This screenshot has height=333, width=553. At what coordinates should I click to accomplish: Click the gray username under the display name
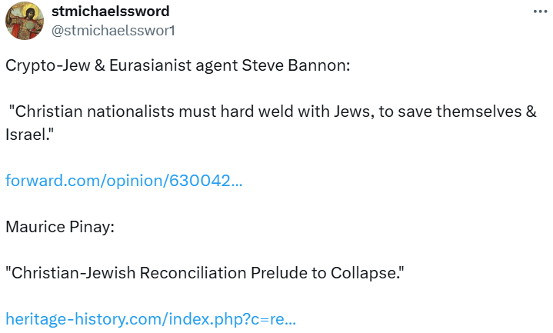[x=113, y=30]
